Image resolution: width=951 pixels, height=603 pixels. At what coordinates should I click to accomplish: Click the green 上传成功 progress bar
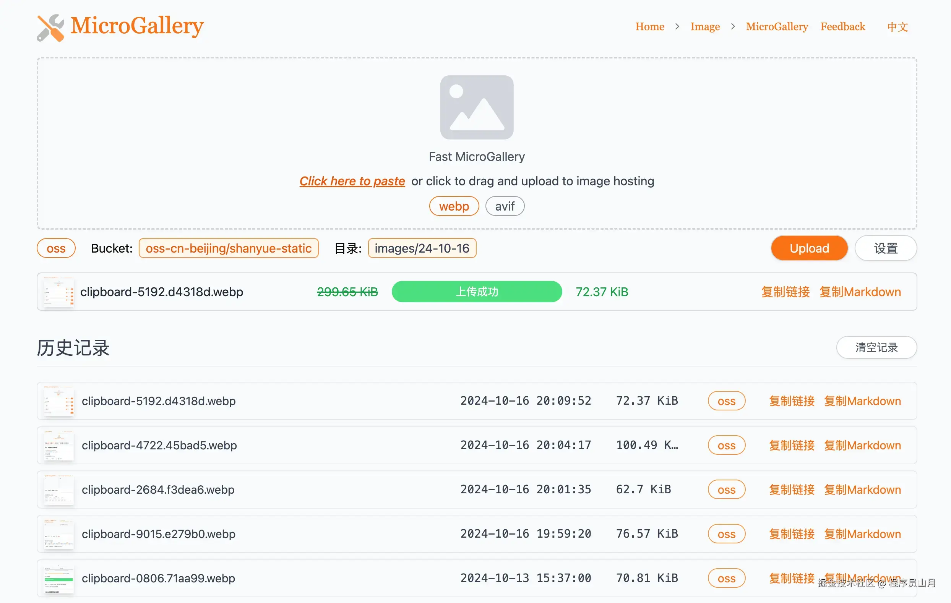[477, 292]
